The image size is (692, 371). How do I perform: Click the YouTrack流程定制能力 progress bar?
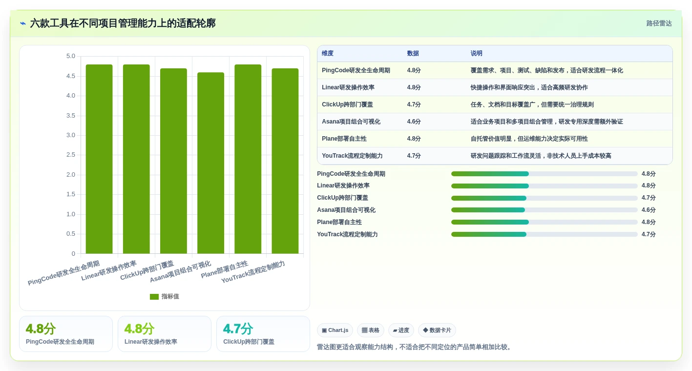click(x=545, y=234)
